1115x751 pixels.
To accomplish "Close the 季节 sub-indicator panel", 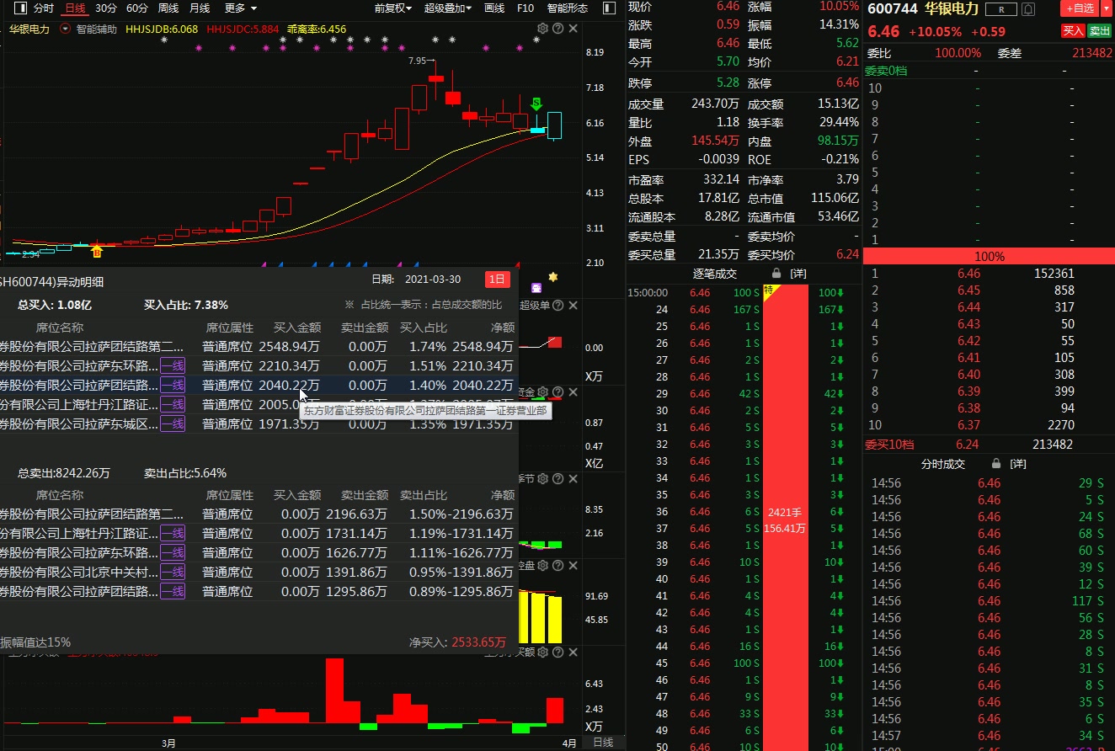I will coord(573,478).
